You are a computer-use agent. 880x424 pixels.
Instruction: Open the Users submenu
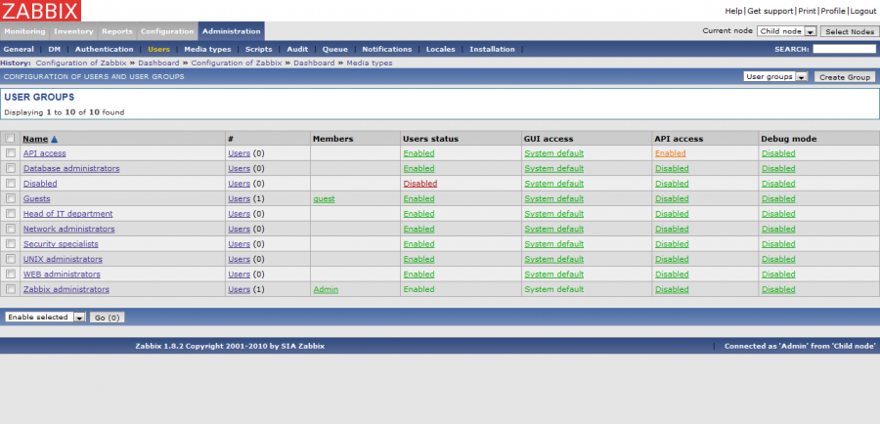click(158, 50)
